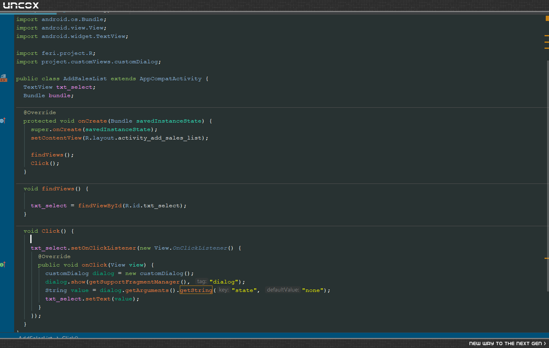Jump to the warning stripe mark near onClick line
Viewport: 549px width, 348px height.
pos(547,258)
